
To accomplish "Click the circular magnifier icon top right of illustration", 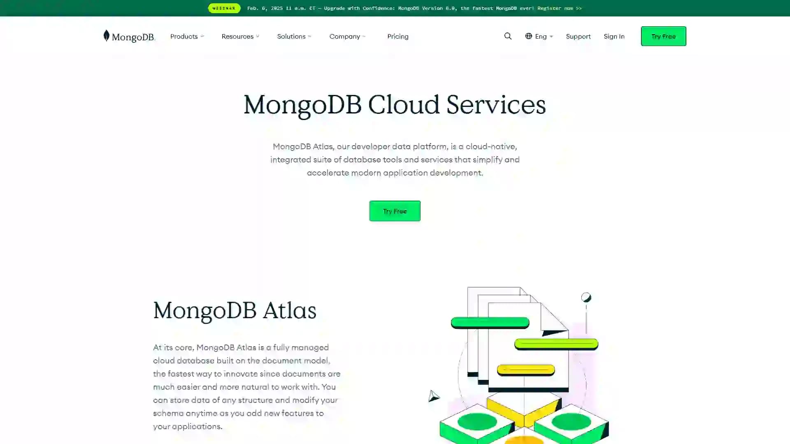I will (586, 297).
